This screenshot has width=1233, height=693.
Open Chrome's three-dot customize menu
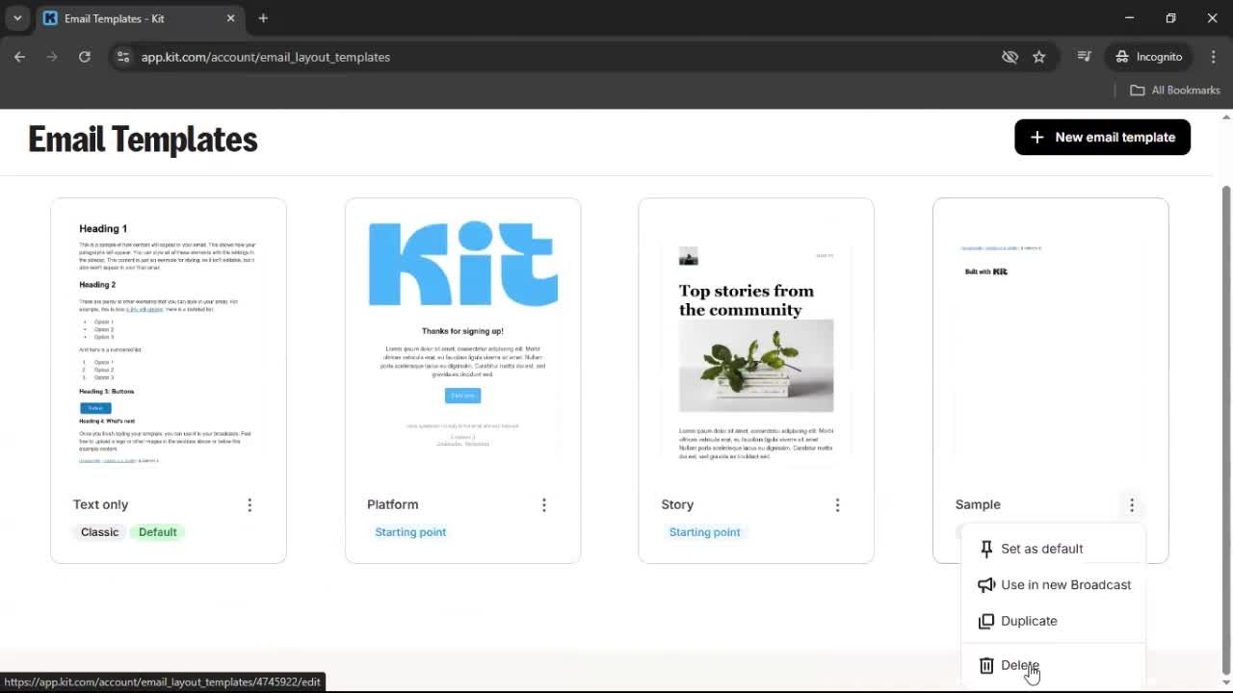[1214, 57]
